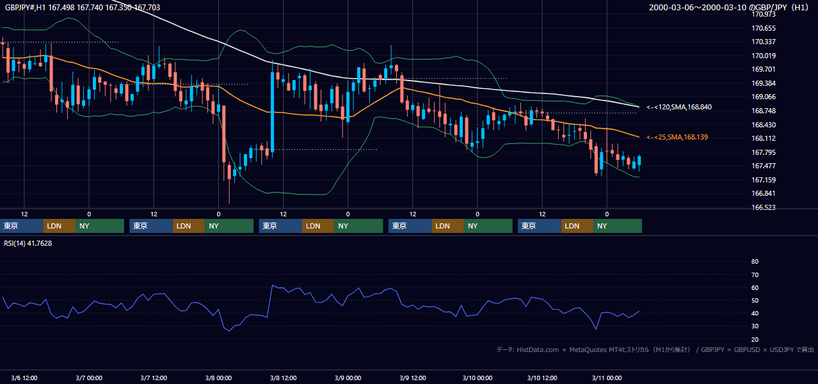Click the 3/7 12:00 date label
The image size is (818, 384).
click(x=154, y=378)
